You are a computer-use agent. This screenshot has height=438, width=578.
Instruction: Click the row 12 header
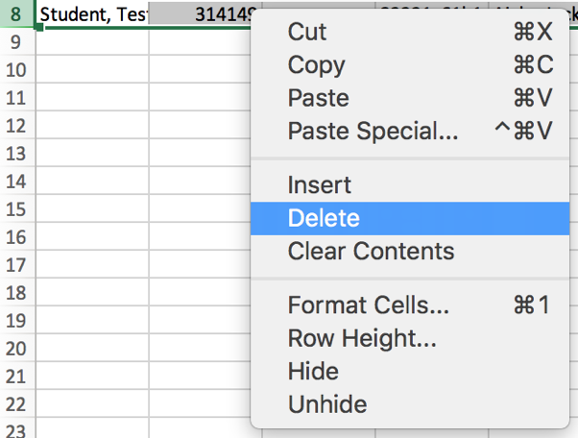(15, 126)
